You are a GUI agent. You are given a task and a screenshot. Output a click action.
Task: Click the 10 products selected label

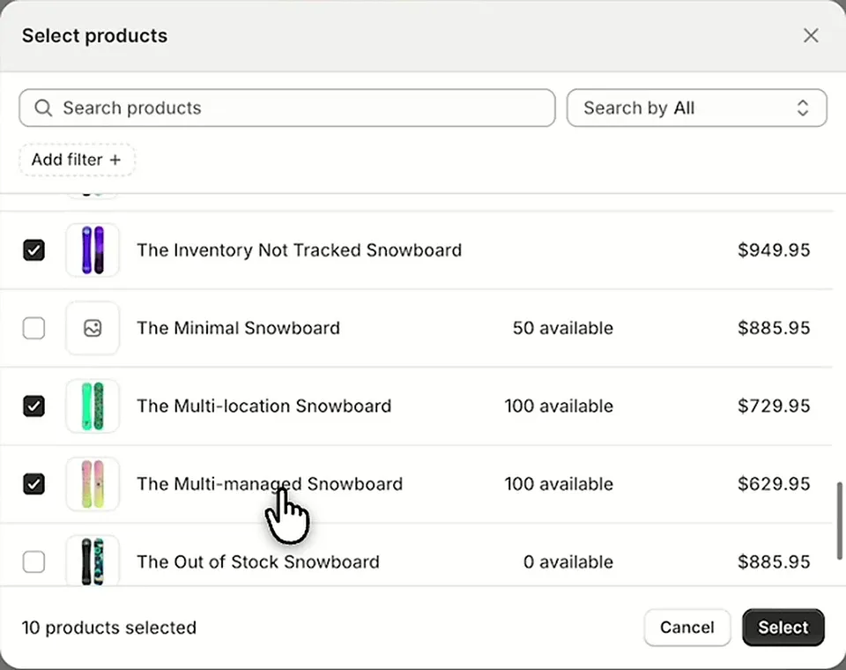[x=109, y=628]
